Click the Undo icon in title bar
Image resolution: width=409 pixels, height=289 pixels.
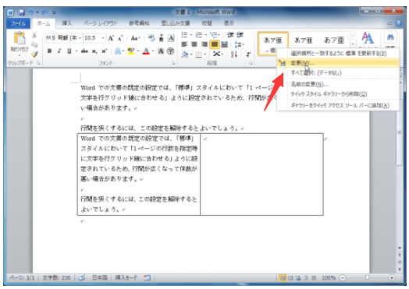tap(31, 12)
